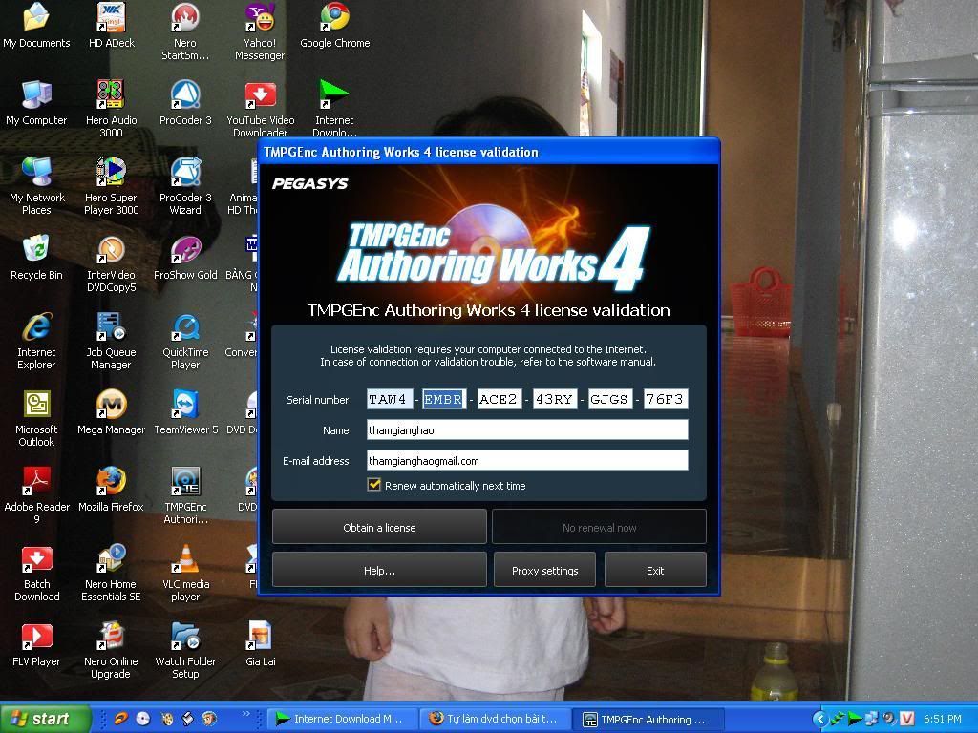This screenshot has height=733, width=978.
Task: Open My Documents desktop icon
Action: point(36,25)
